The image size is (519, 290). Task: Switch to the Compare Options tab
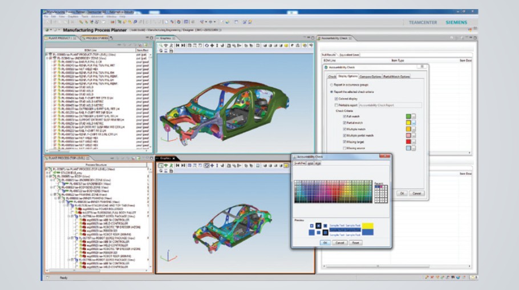[x=371, y=76]
